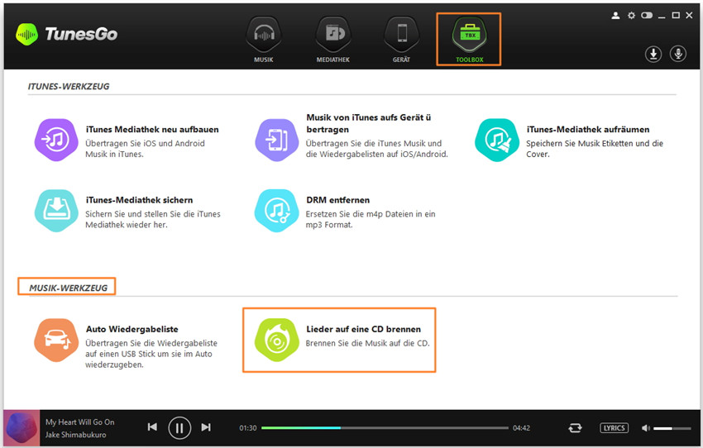Click the MUSIK-WERKZEUG section heading

pyautogui.click(x=68, y=288)
